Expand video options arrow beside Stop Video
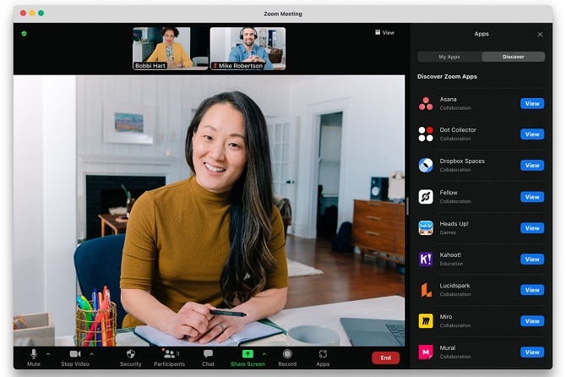 [x=92, y=354]
